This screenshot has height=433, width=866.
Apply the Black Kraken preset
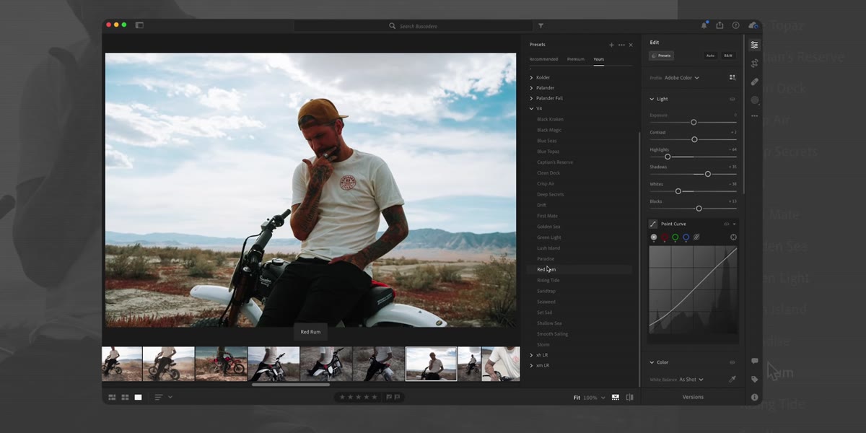coord(551,119)
